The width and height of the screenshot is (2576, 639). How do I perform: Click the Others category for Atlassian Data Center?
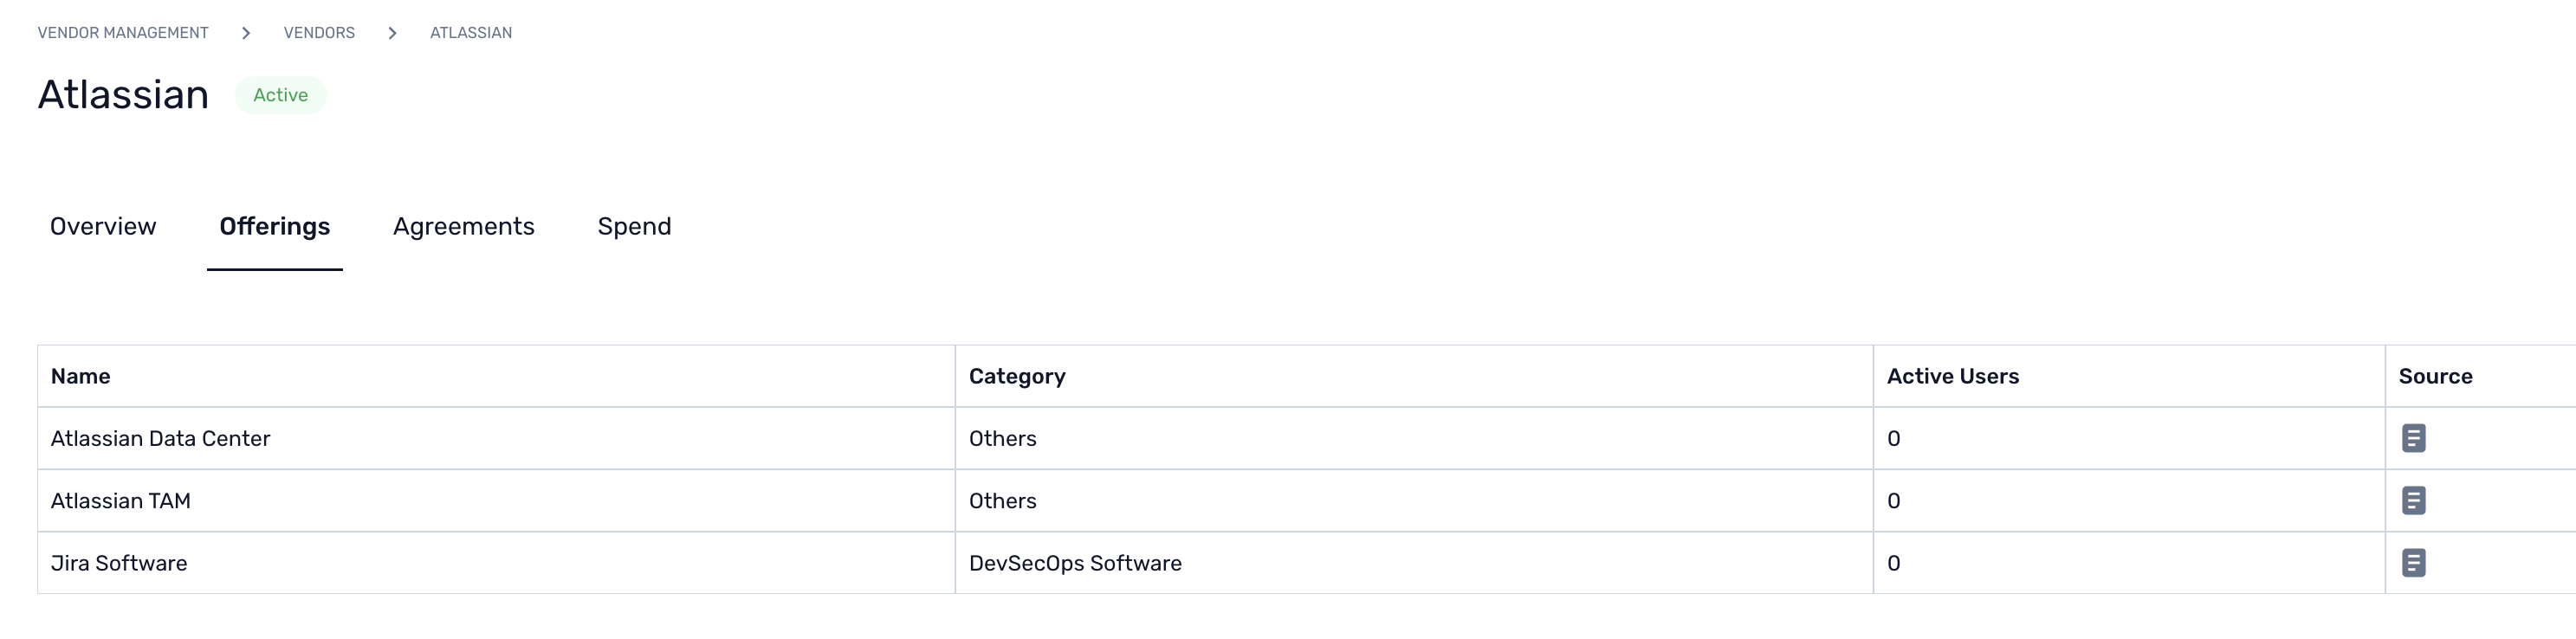[x=1003, y=438]
